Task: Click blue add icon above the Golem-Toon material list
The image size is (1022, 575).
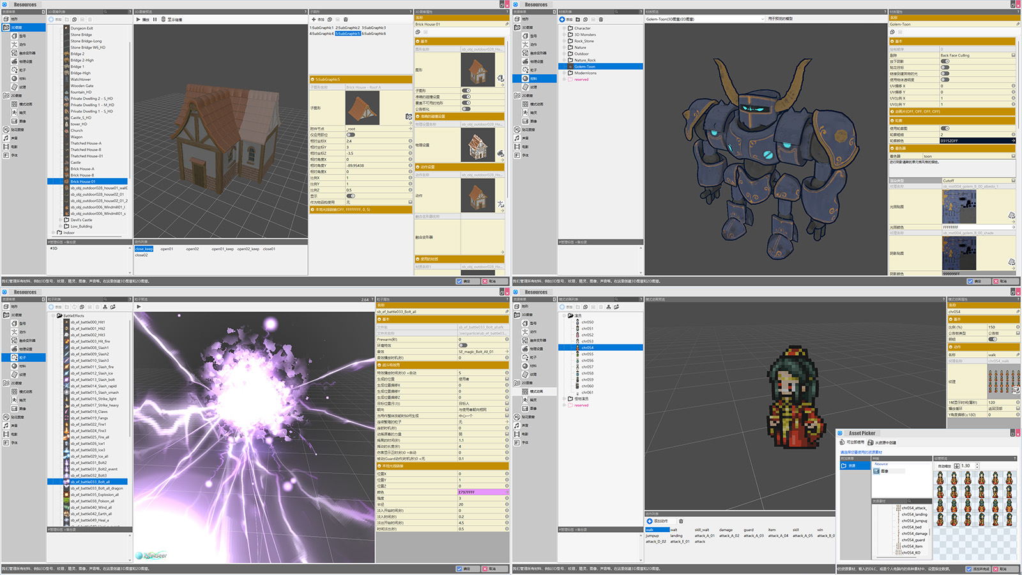Action: pyautogui.click(x=562, y=19)
